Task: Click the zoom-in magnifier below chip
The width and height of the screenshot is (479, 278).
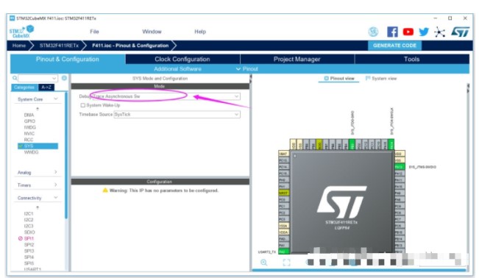Action: pos(264,263)
